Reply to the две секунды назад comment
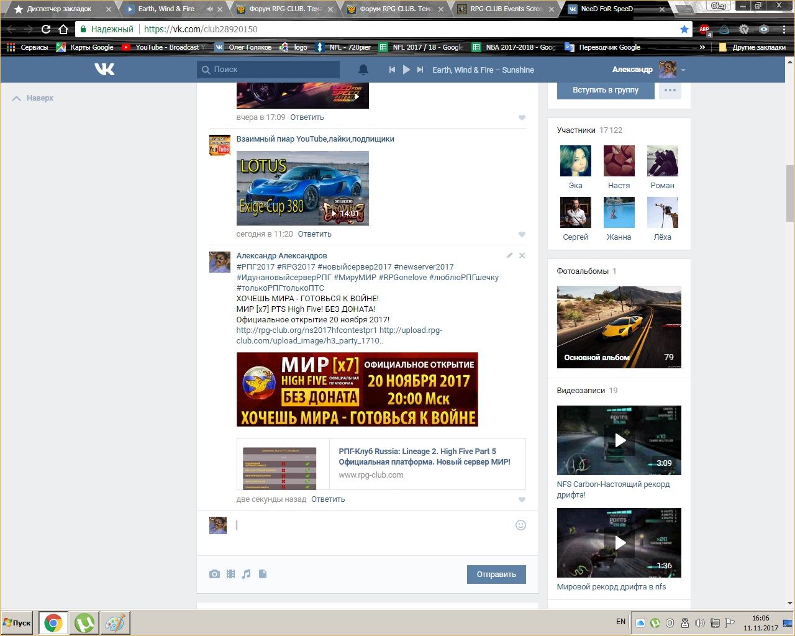This screenshot has width=795, height=636. click(328, 499)
